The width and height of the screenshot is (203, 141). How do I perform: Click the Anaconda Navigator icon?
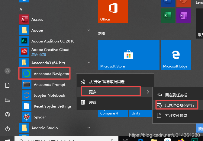(x=27, y=74)
